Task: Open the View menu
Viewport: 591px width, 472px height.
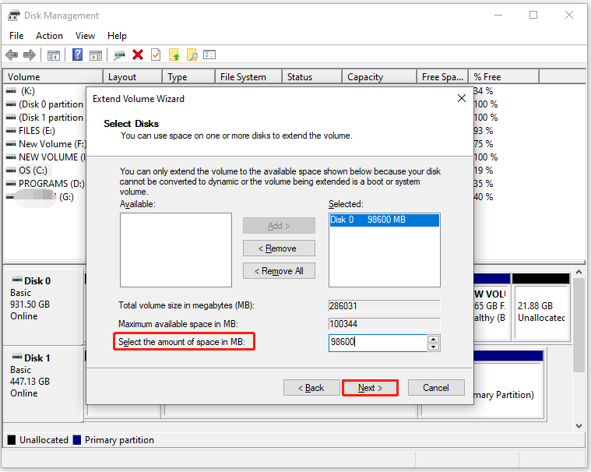Action: (x=85, y=36)
